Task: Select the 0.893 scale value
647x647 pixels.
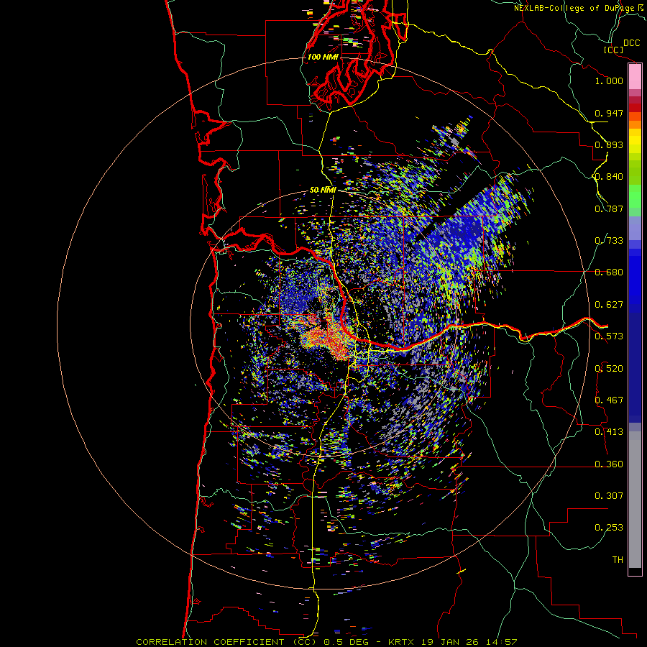Action: point(609,144)
